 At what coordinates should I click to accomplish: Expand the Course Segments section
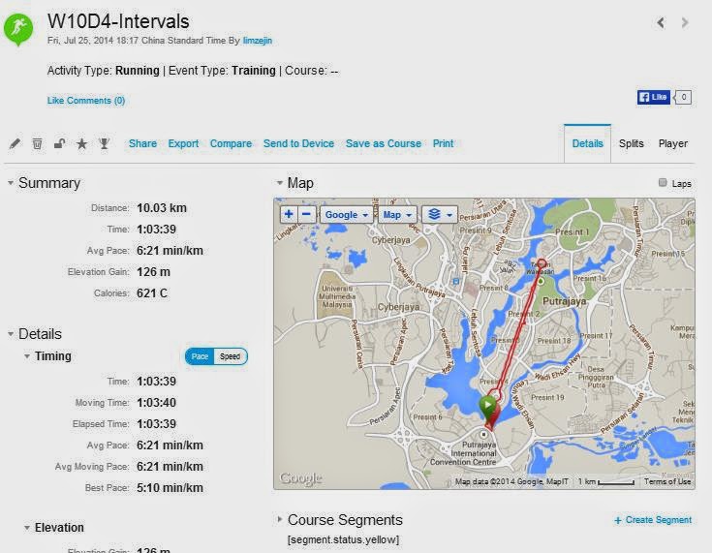pos(280,519)
